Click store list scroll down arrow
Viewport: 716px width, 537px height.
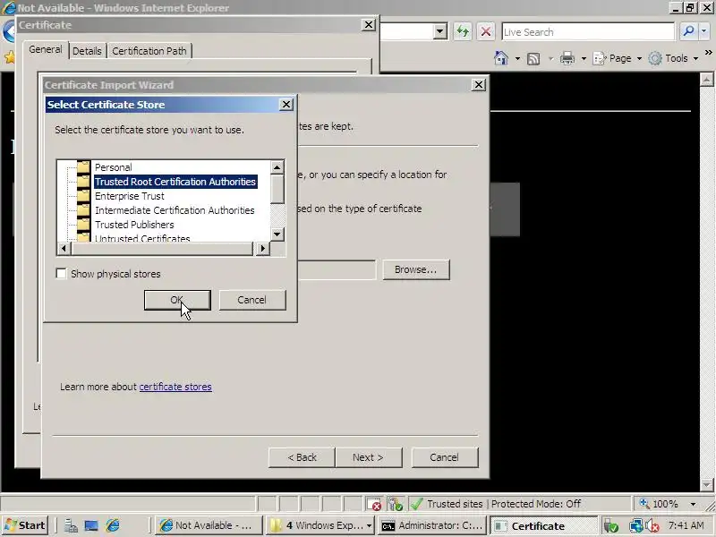click(277, 234)
